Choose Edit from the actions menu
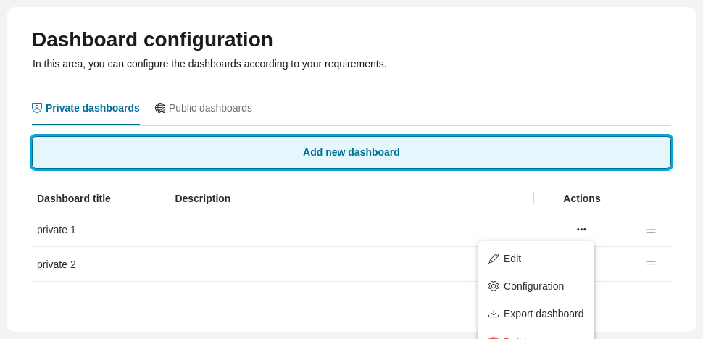The height and width of the screenshot is (339, 703). (536, 259)
